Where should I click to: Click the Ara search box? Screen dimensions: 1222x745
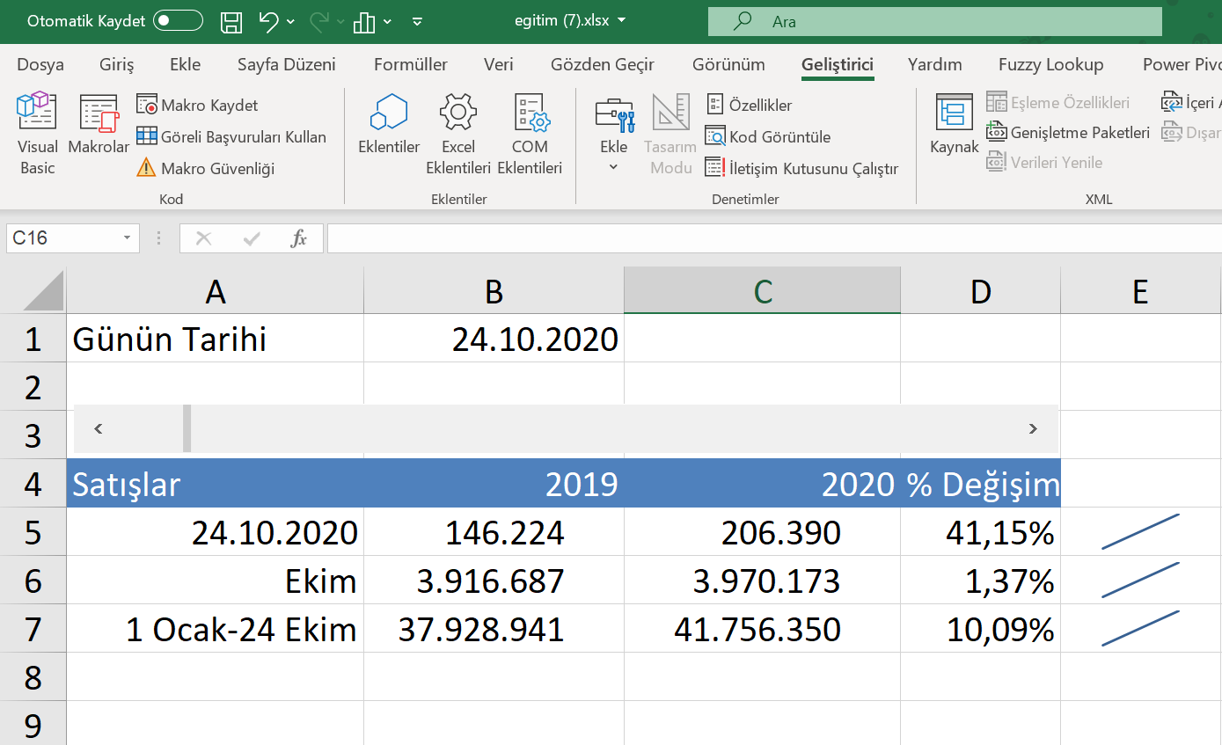(x=934, y=21)
